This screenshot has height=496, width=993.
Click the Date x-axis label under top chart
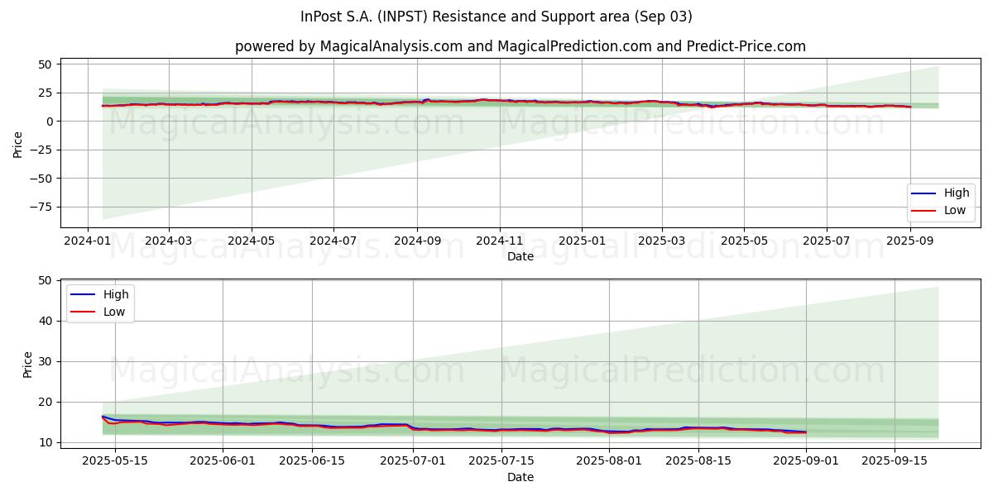pos(520,256)
